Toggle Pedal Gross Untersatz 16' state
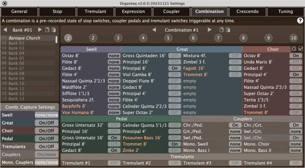 (x=114, y=138)
